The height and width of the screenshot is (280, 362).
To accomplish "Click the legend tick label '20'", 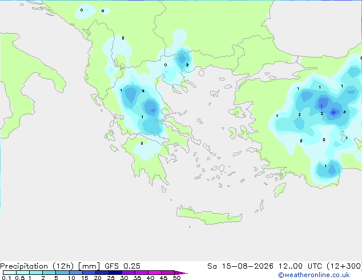I will pos(98,278).
